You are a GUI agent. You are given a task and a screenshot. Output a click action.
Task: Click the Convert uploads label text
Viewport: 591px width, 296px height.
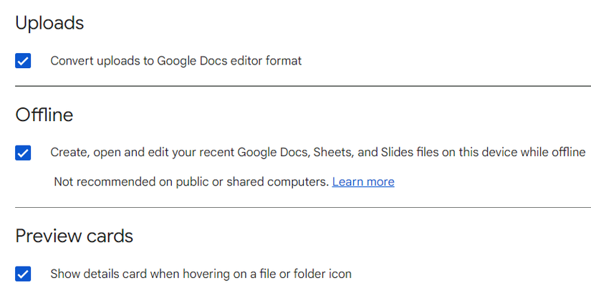click(x=176, y=61)
